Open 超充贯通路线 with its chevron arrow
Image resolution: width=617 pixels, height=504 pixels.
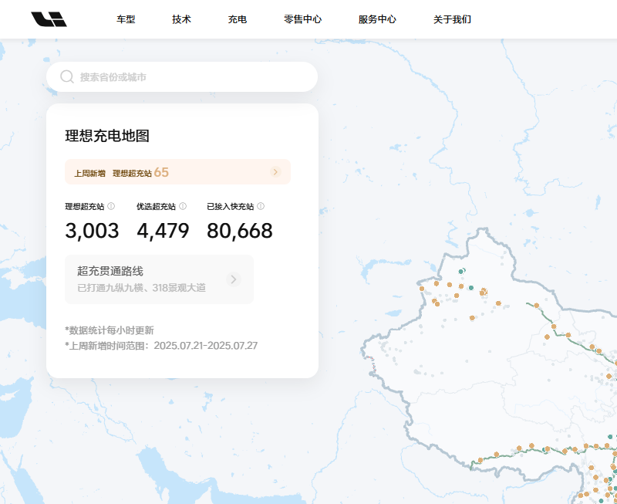(x=234, y=279)
